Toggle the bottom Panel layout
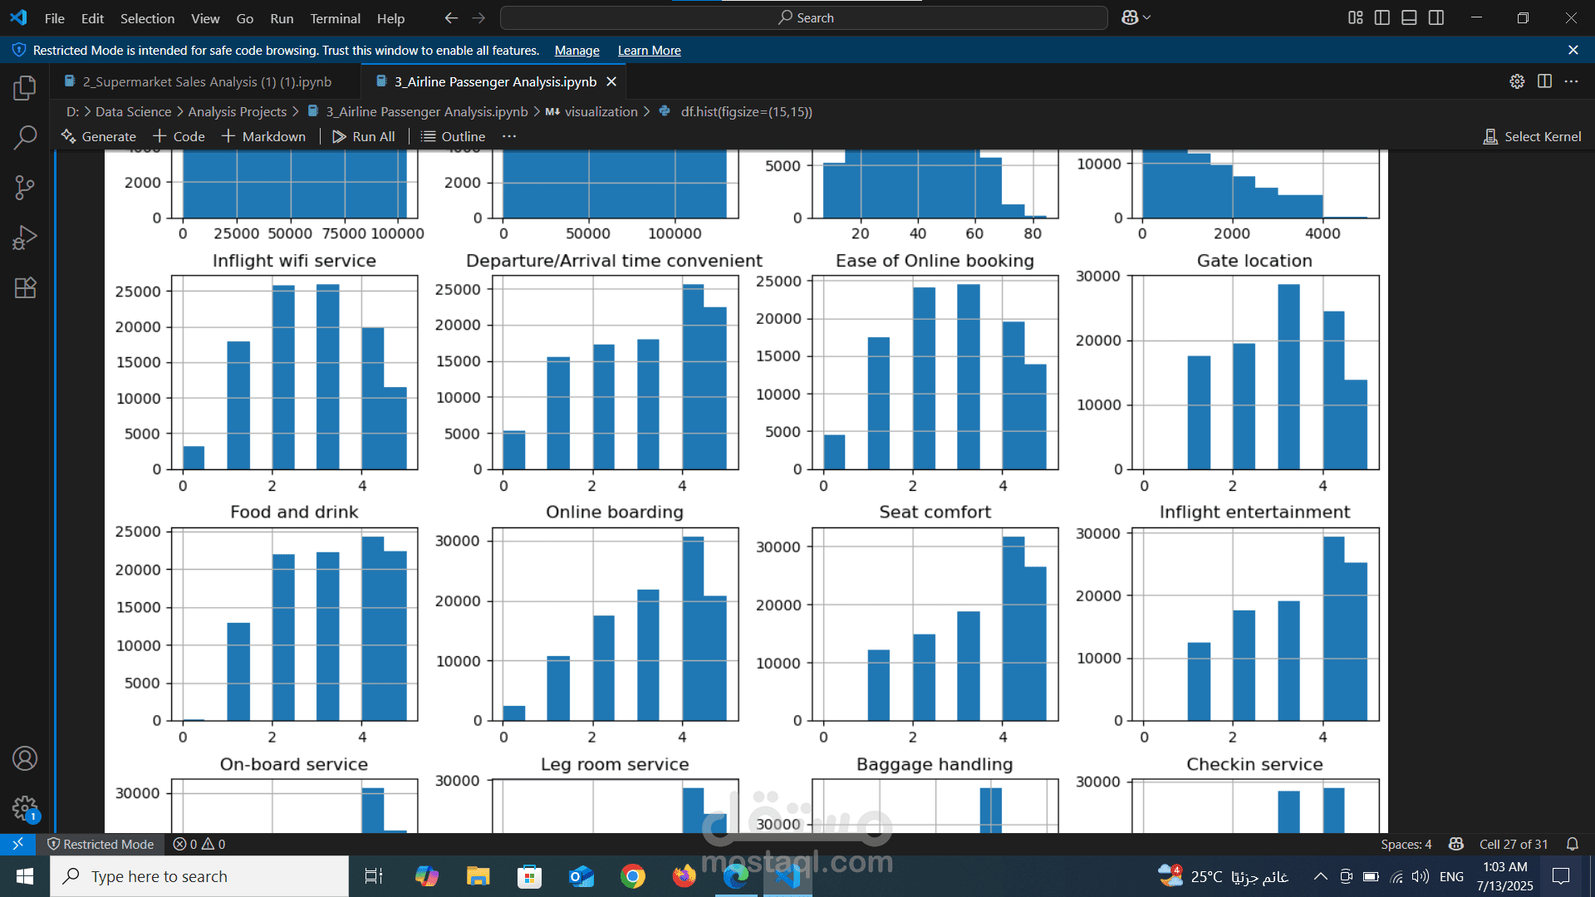1595x897 pixels. coord(1409,17)
